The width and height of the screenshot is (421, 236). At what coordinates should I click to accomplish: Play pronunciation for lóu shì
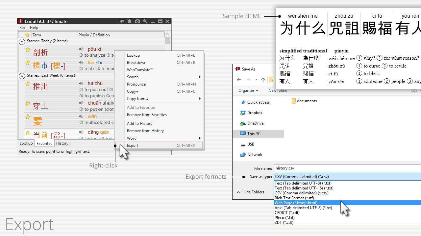tap(81, 63)
